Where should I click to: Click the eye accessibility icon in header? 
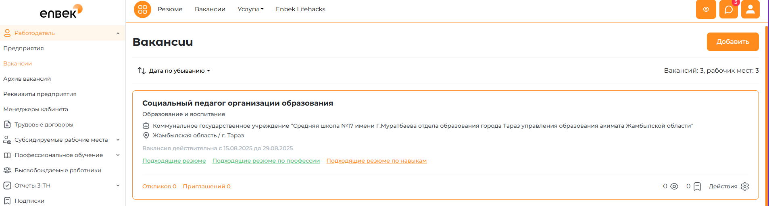706,9
